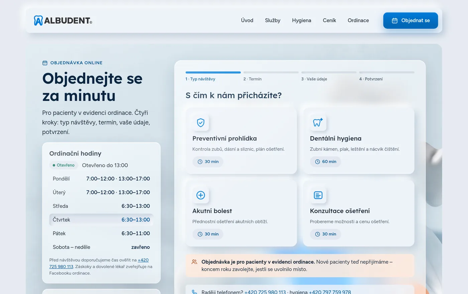468x294 pixels.
Task: Navigate to Ordinace in the header
Action: point(358,20)
